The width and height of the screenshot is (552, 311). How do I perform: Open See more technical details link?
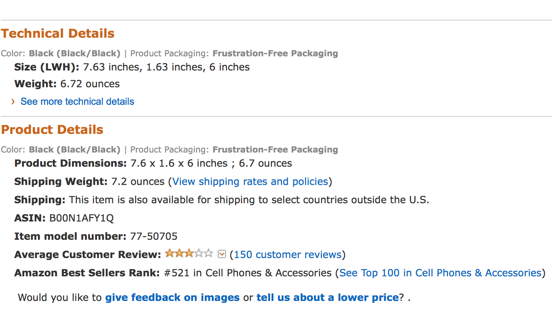pyautogui.click(x=77, y=101)
